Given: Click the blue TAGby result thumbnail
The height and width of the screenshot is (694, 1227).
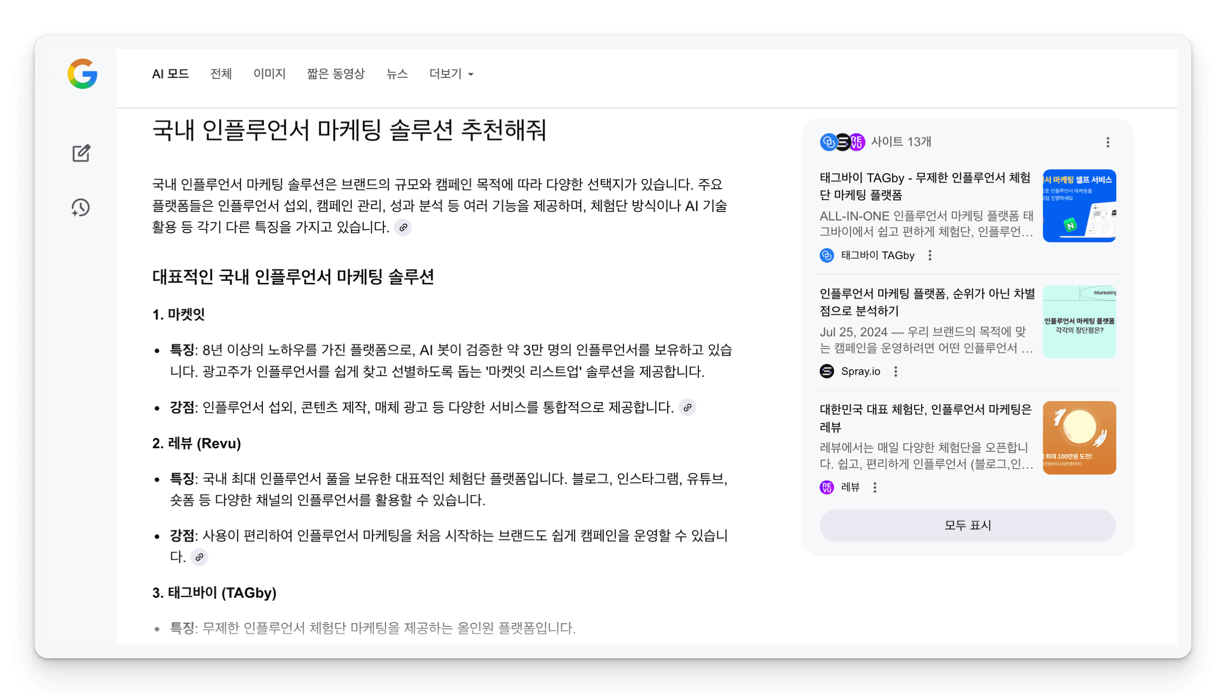Looking at the screenshot, I should pos(1078,206).
